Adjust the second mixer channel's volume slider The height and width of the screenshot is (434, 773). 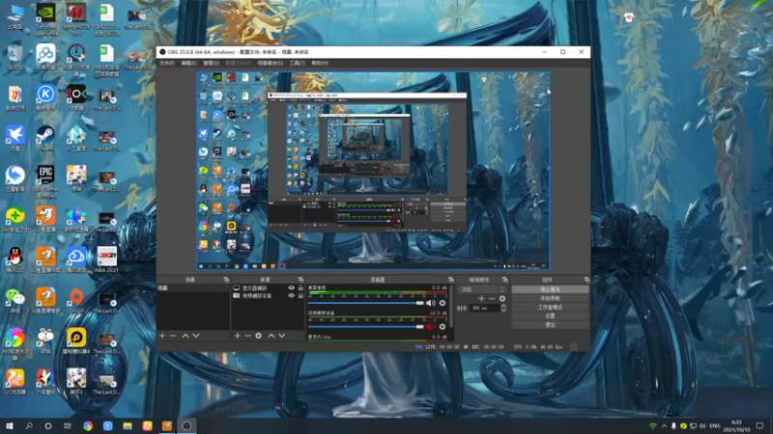tap(366, 327)
